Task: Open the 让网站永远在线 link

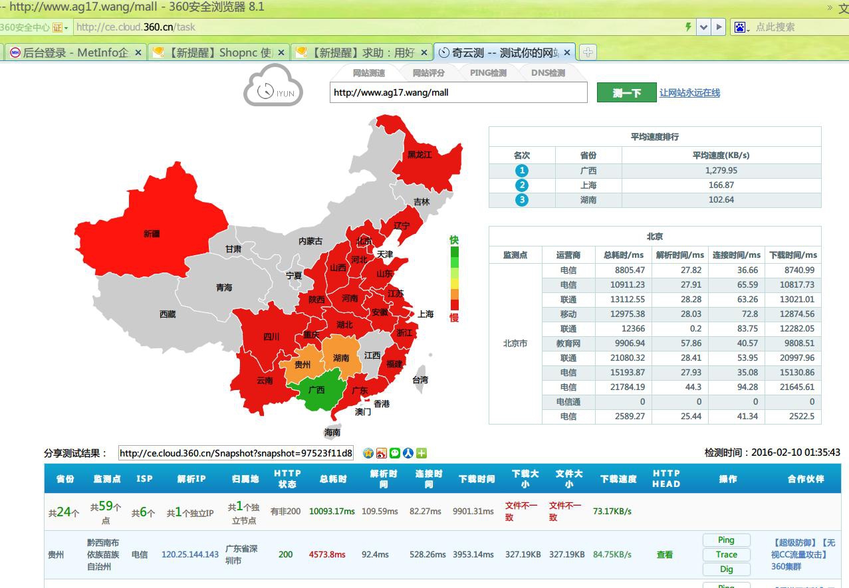Action: pos(689,93)
